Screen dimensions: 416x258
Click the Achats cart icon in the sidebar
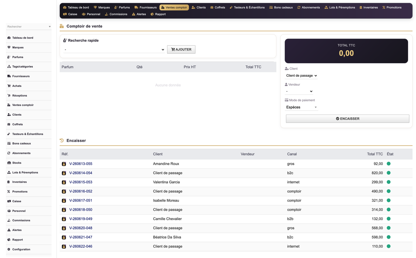coord(9,86)
